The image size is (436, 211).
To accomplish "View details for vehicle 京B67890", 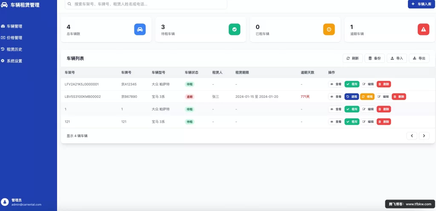I will click(x=336, y=97).
